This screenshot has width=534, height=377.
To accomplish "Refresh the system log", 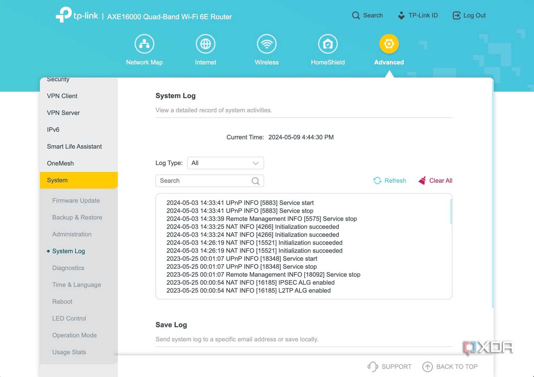I will pos(390,181).
